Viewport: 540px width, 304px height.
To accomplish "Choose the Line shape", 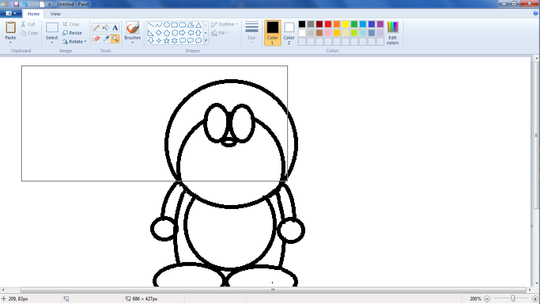I will pos(151,25).
